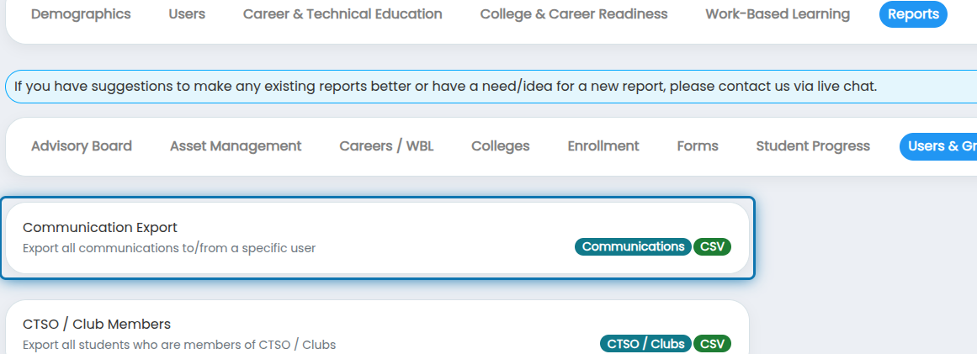Open the Enrollment report category
The height and width of the screenshot is (354, 977).
(603, 146)
